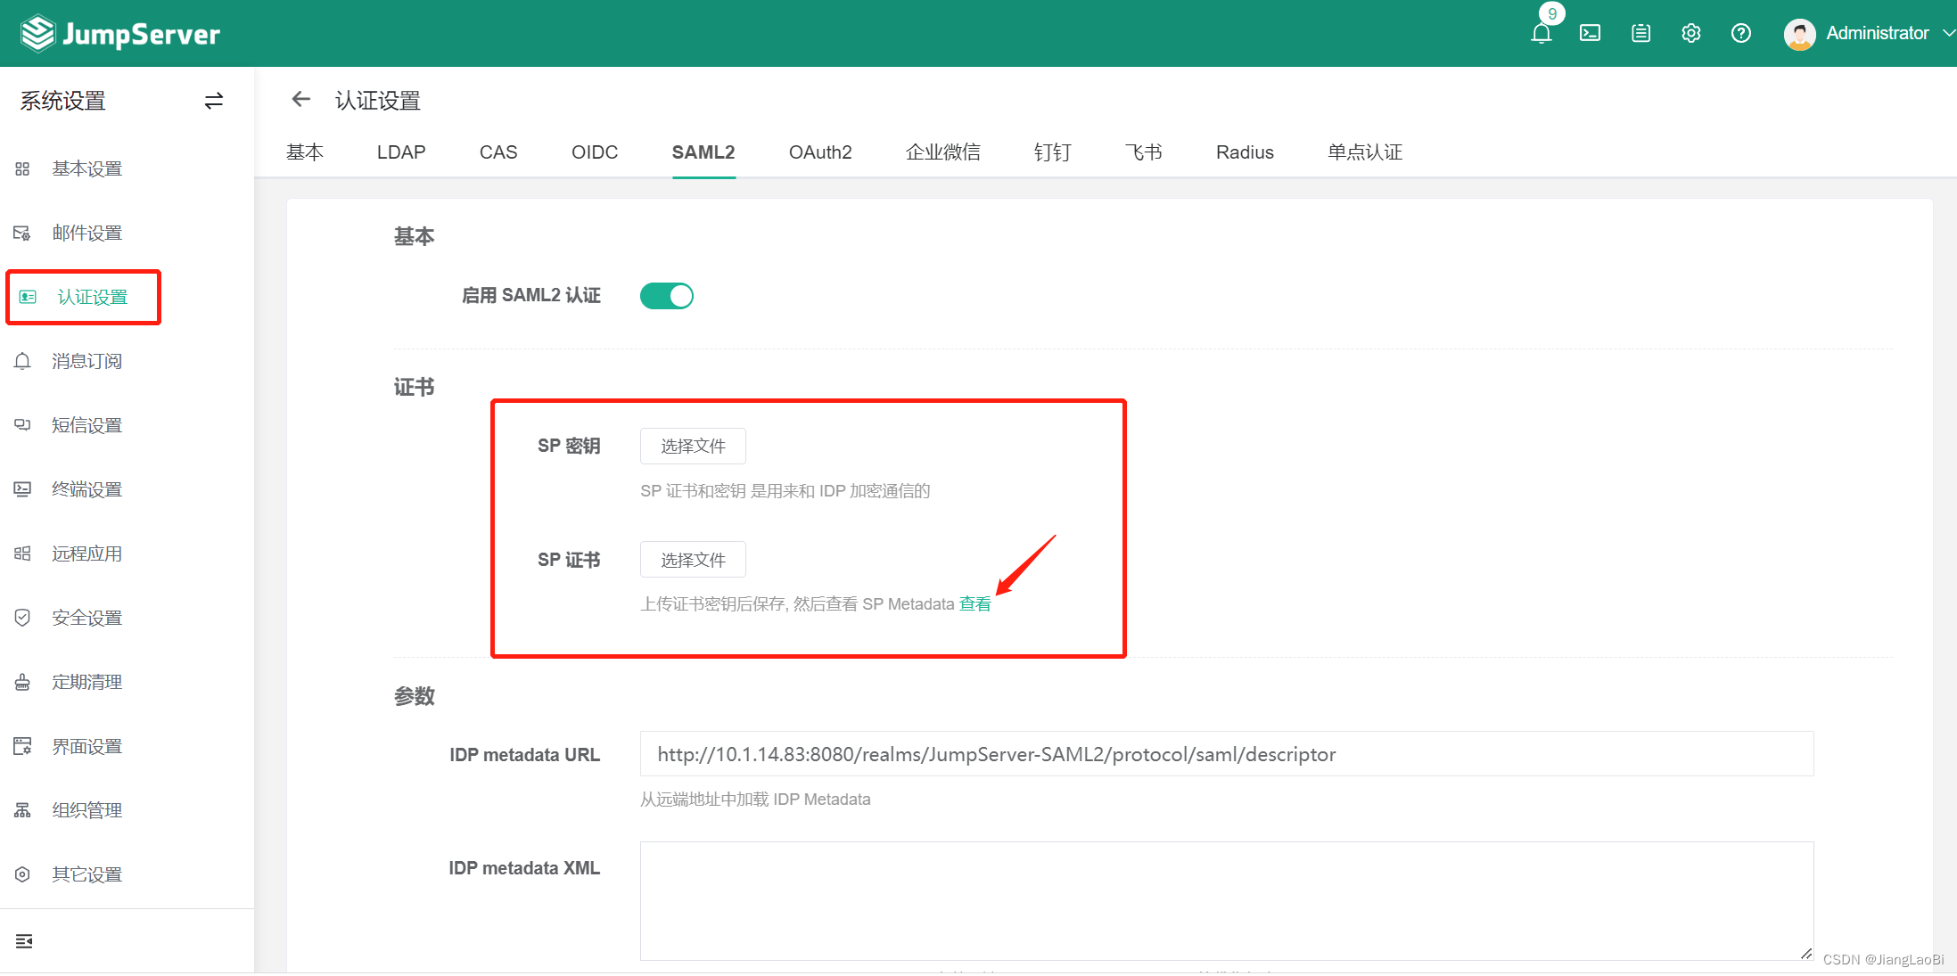Select the 安全设置 shield icon in sidebar
Image resolution: width=1957 pixels, height=976 pixels.
tap(22, 617)
